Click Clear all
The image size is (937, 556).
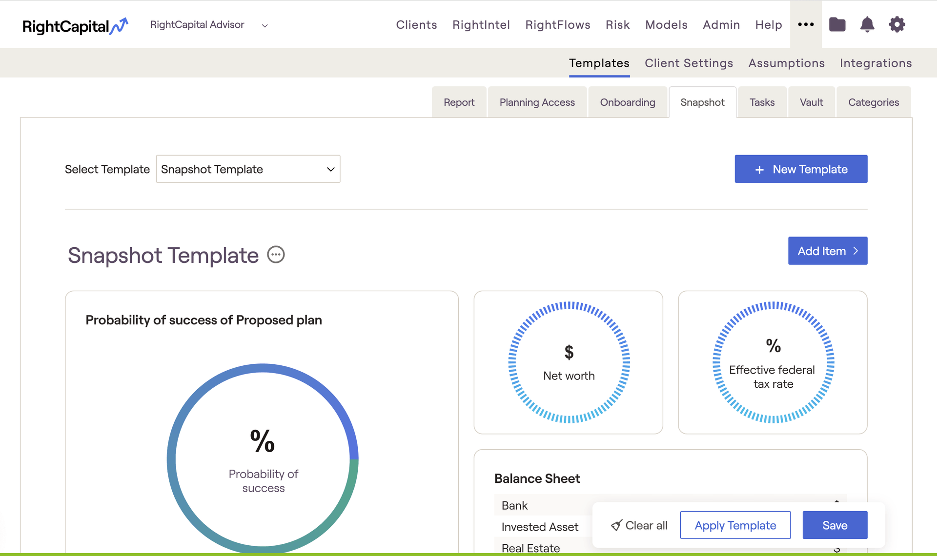tap(639, 525)
